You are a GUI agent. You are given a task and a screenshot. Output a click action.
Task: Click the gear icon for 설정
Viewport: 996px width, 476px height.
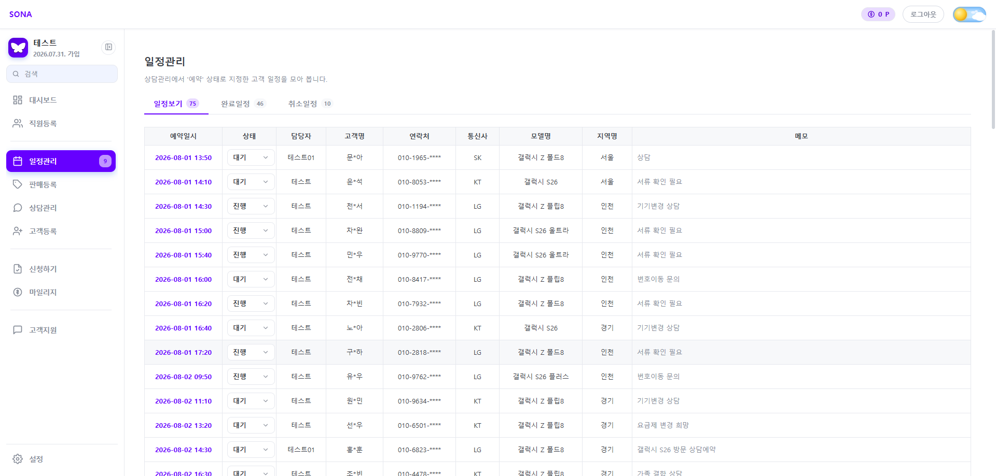pyautogui.click(x=18, y=459)
